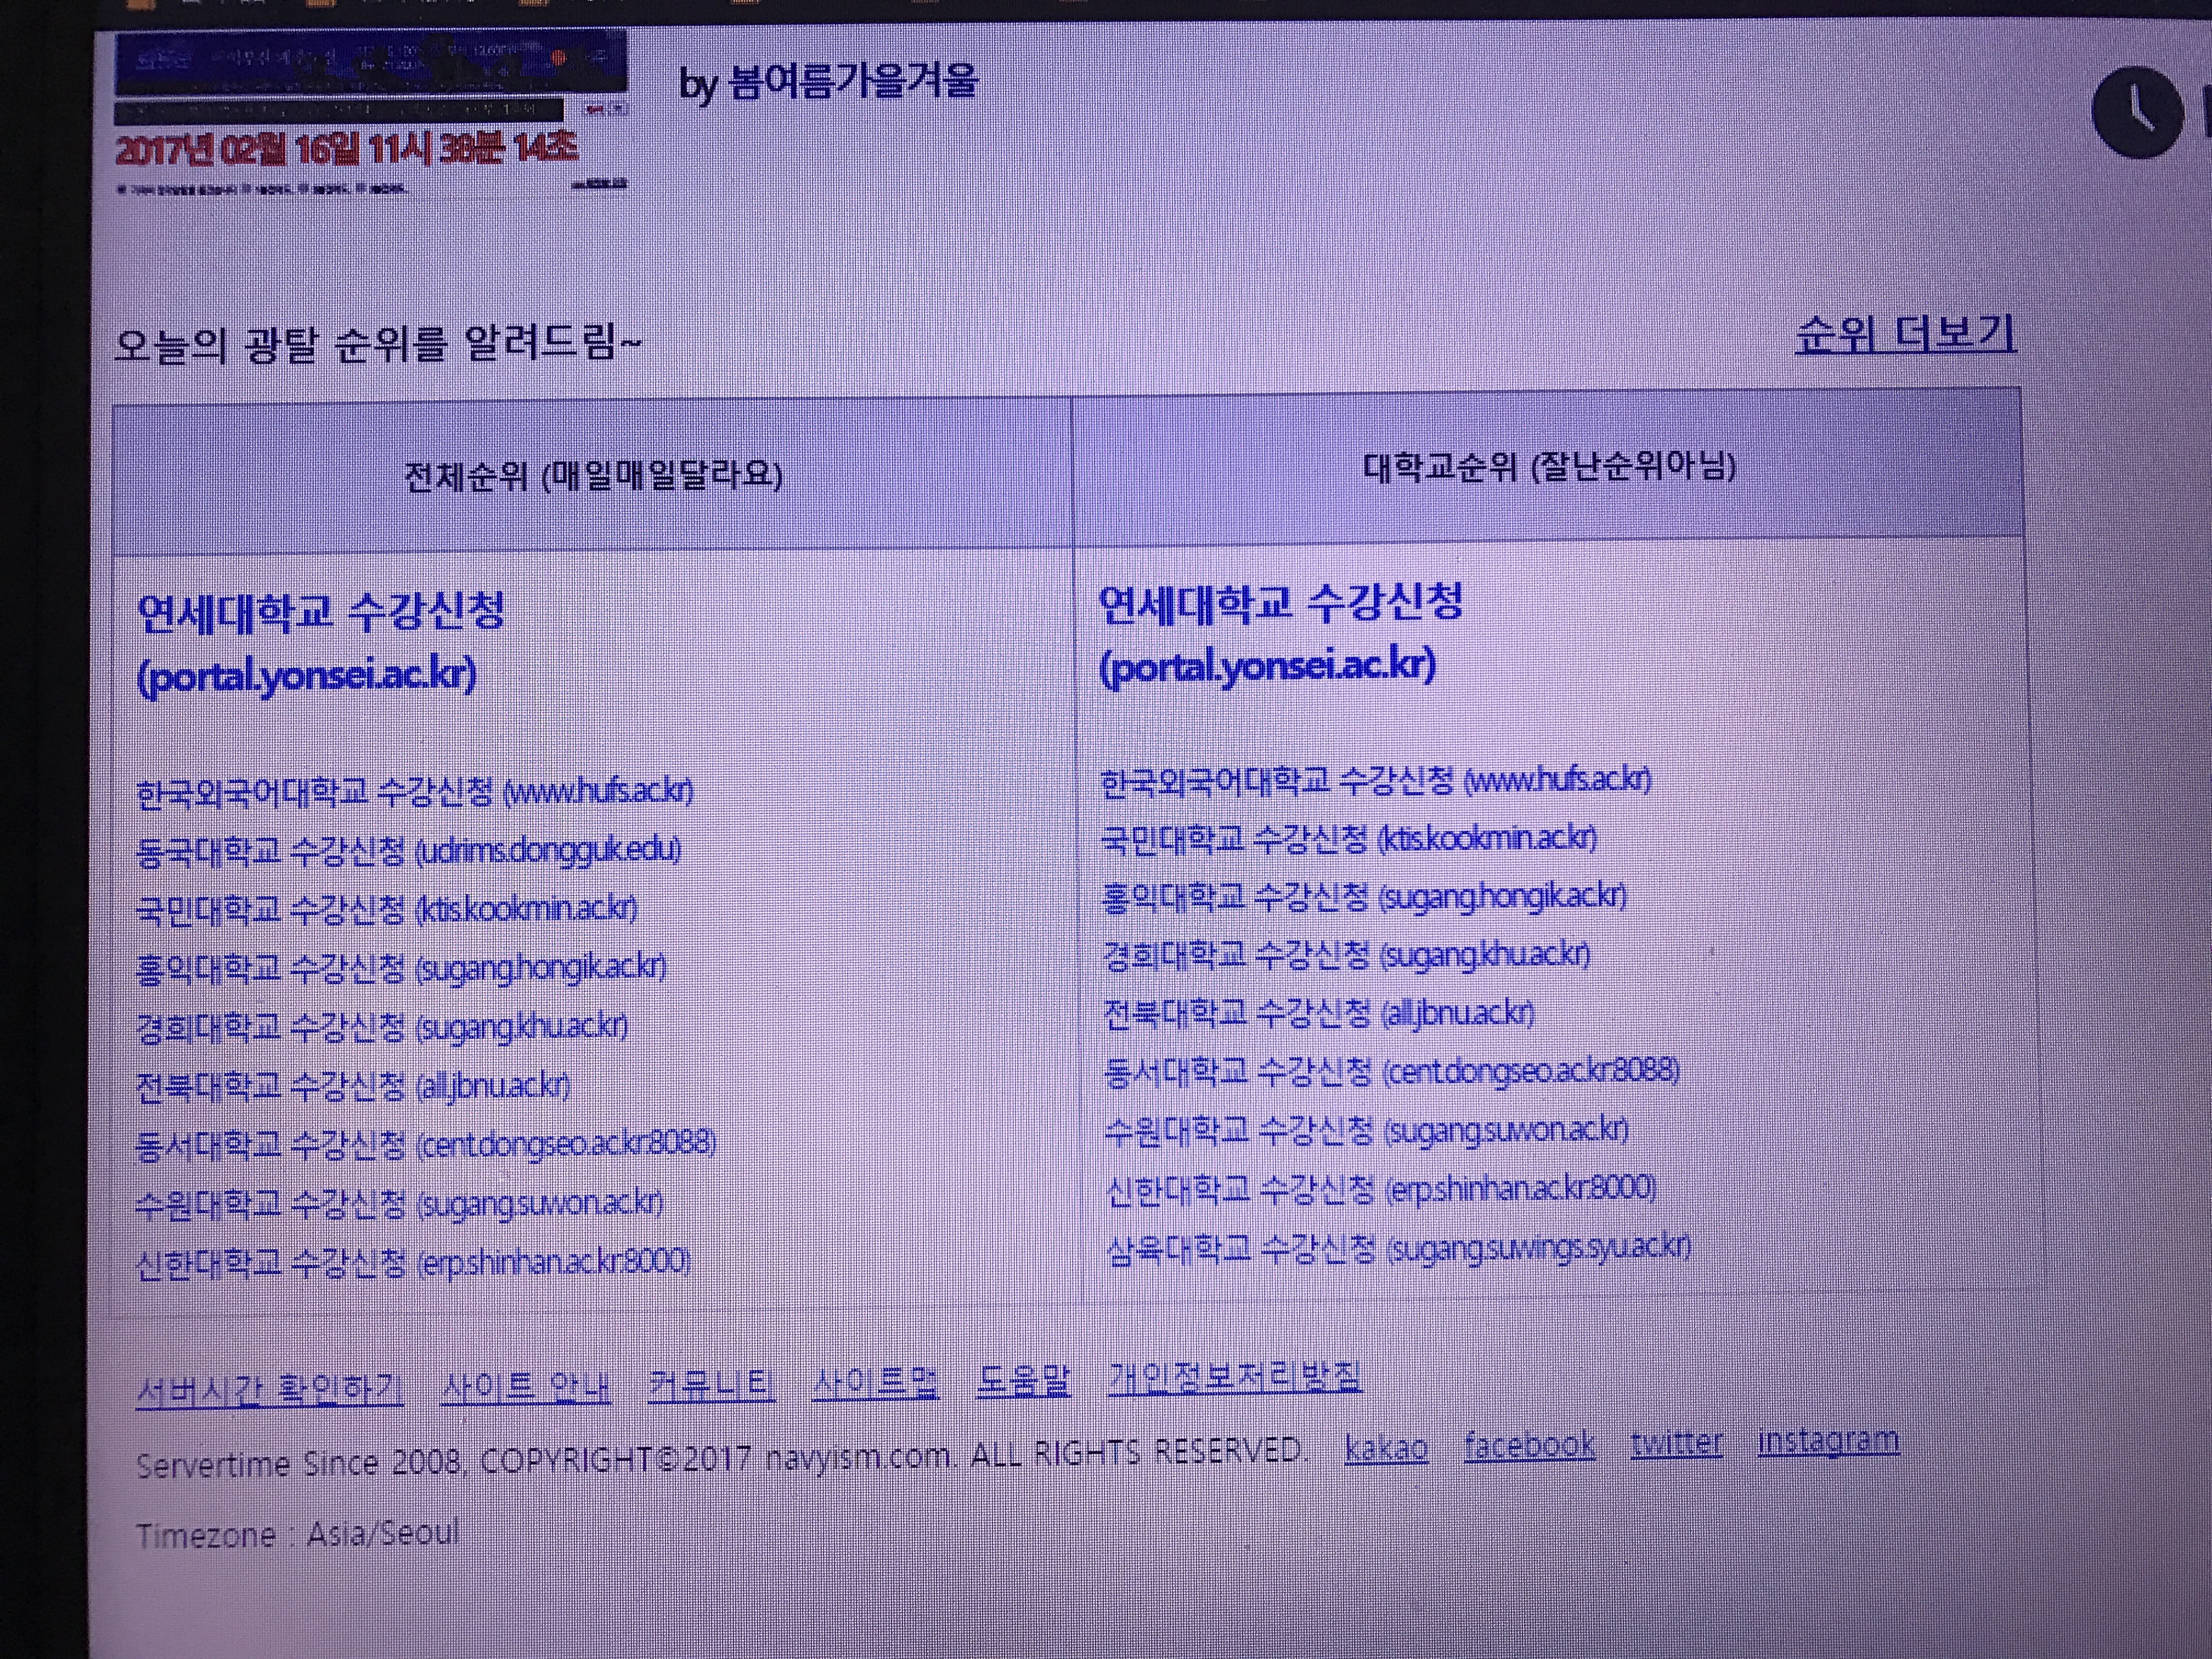Open the instagram link in the footer
This screenshot has width=2212, height=1659.
pyautogui.click(x=1828, y=1440)
